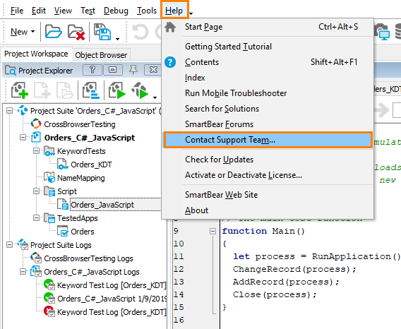The width and height of the screenshot is (401, 329).
Task: Collapse the Orders_C#_JavaScript project node
Action: tap(23, 138)
